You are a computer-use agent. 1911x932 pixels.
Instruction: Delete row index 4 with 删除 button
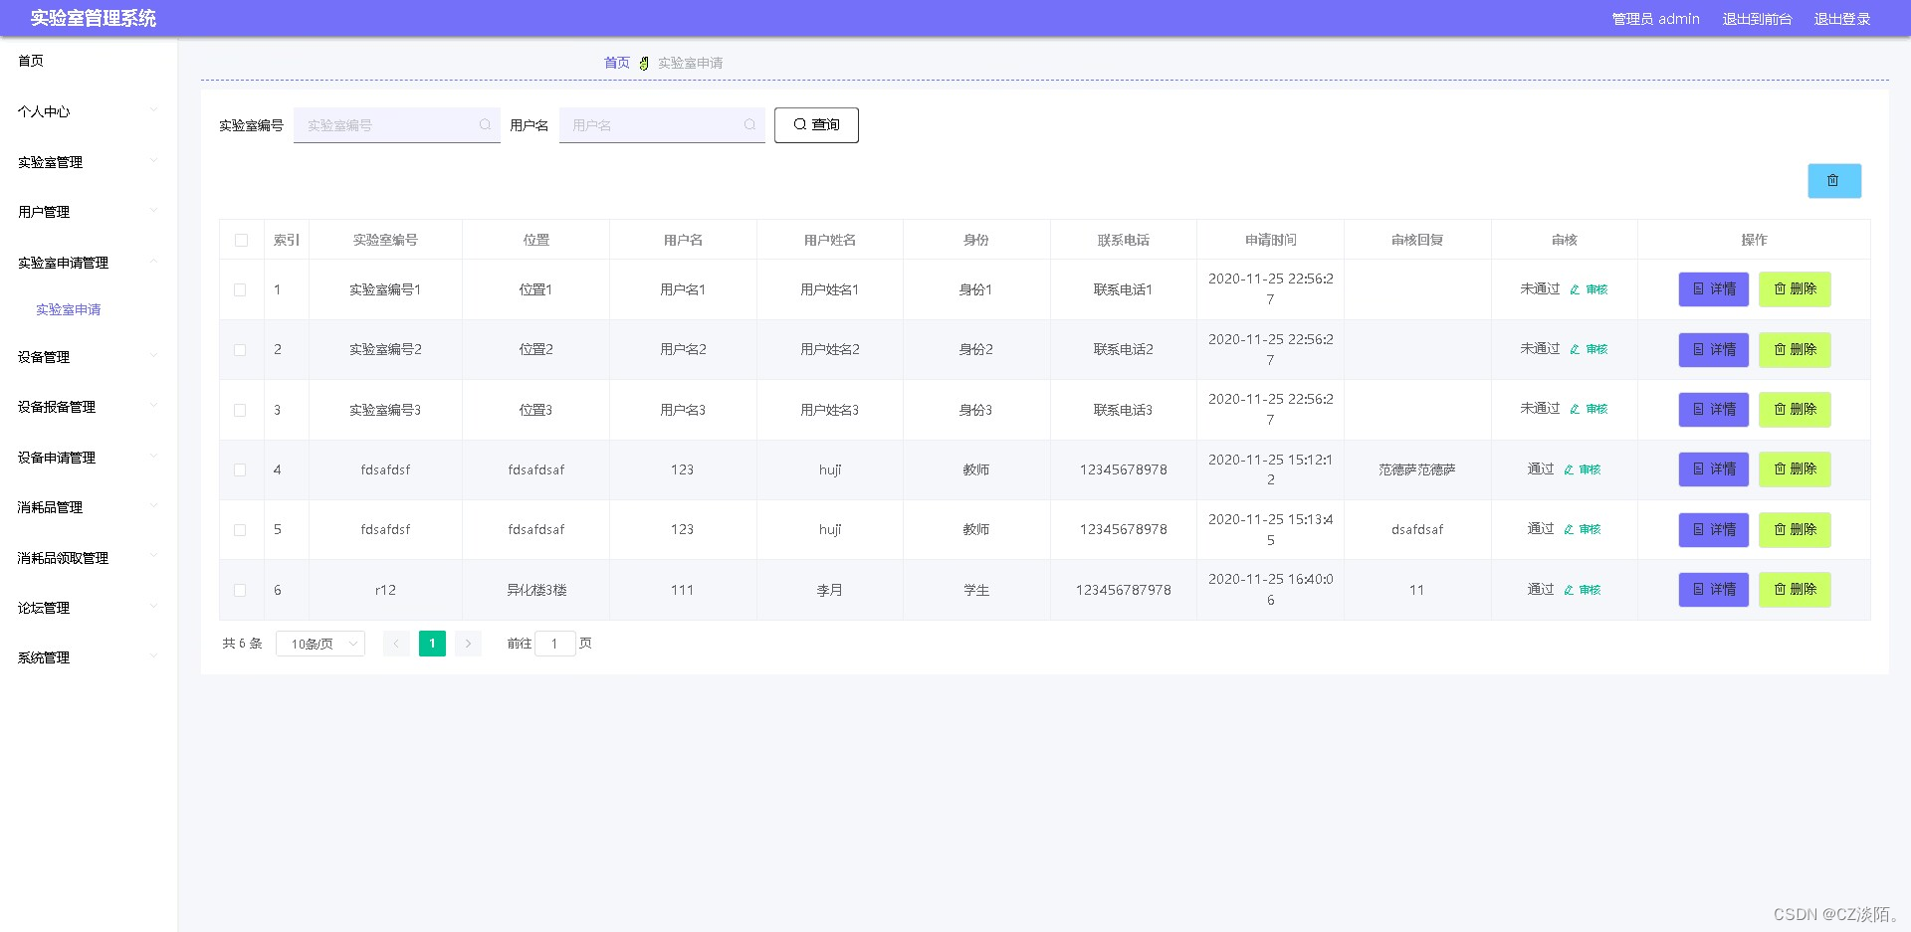coord(1795,469)
